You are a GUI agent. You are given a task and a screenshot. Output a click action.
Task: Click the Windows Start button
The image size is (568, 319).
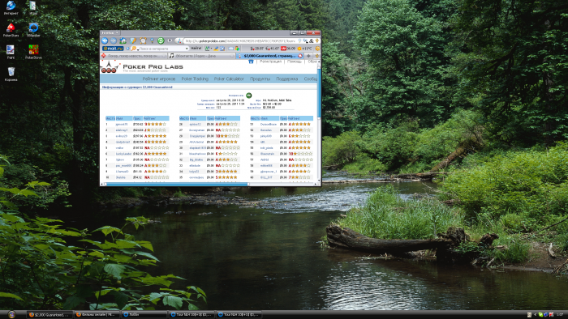[x=11, y=314]
